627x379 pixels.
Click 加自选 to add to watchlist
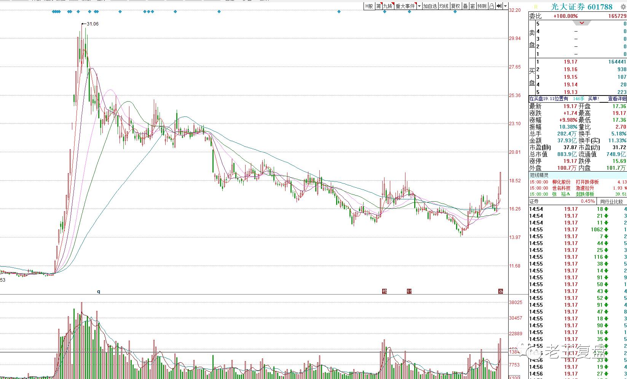click(430, 6)
